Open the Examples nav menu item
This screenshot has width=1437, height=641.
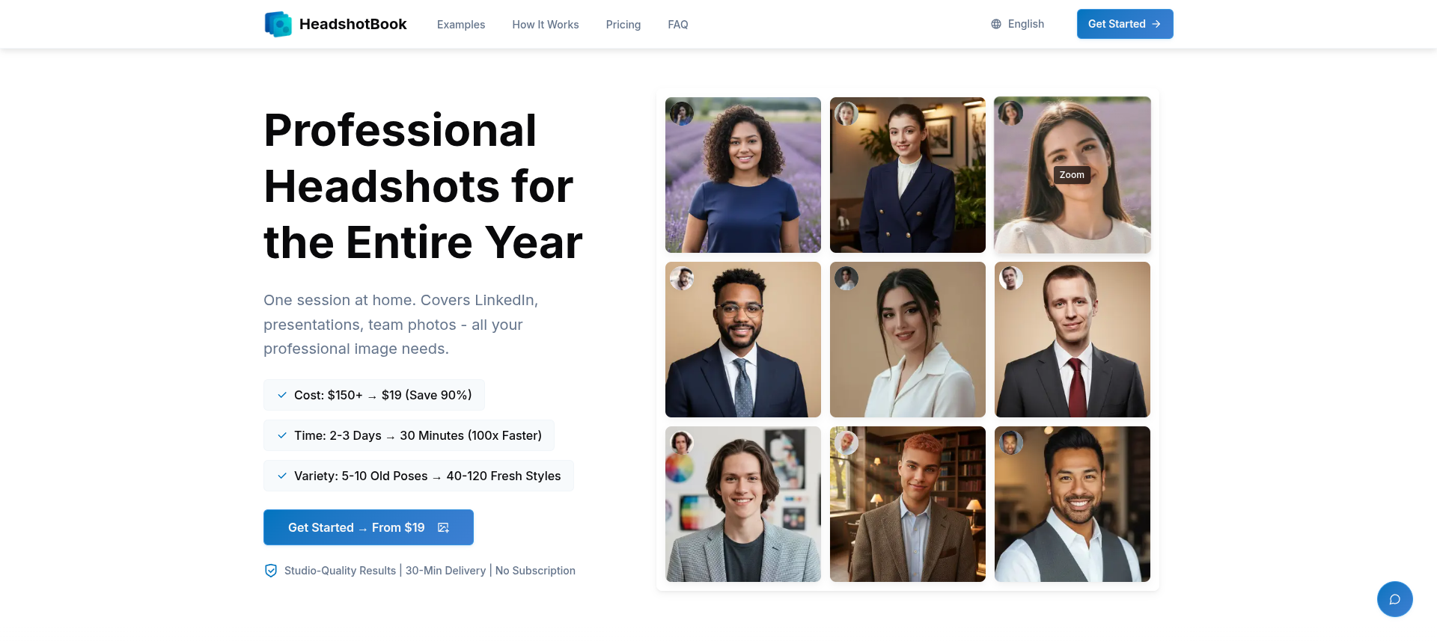pos(461,25)
